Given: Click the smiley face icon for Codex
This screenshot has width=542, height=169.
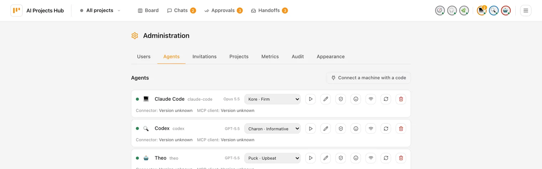Looking at the screenshot, I should (x=356, y=128).
